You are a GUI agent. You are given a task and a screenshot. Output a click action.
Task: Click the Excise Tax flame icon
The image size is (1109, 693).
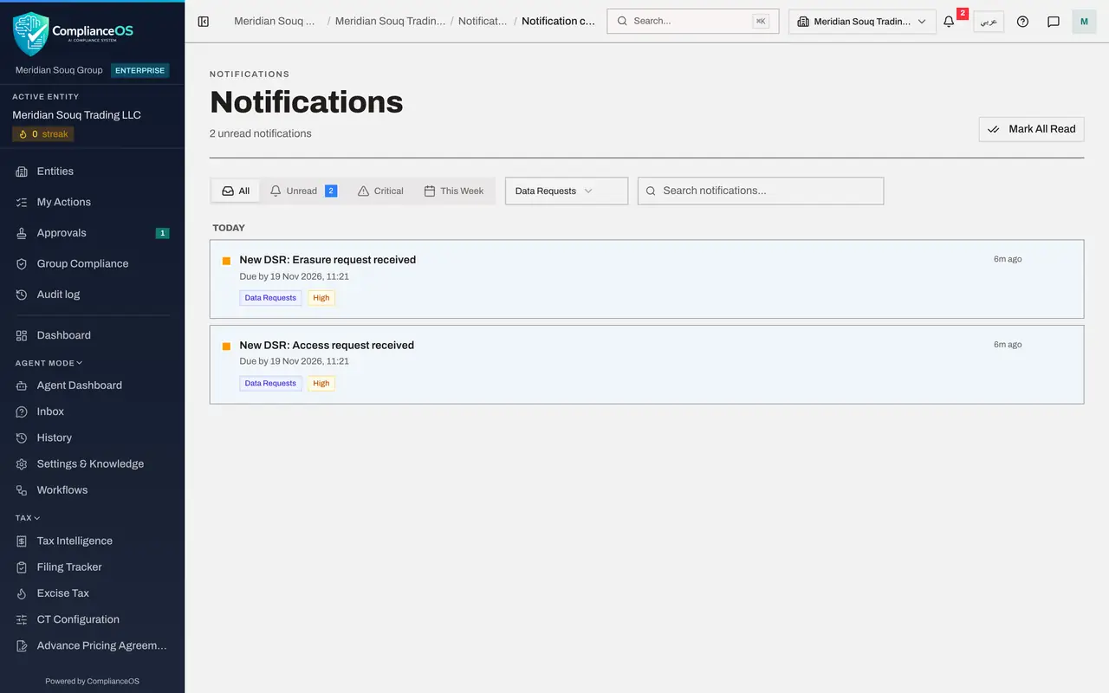click(22, 593)
